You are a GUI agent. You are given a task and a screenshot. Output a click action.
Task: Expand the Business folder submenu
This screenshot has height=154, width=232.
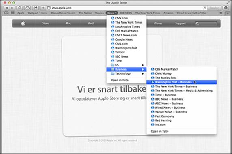(127, 69)
